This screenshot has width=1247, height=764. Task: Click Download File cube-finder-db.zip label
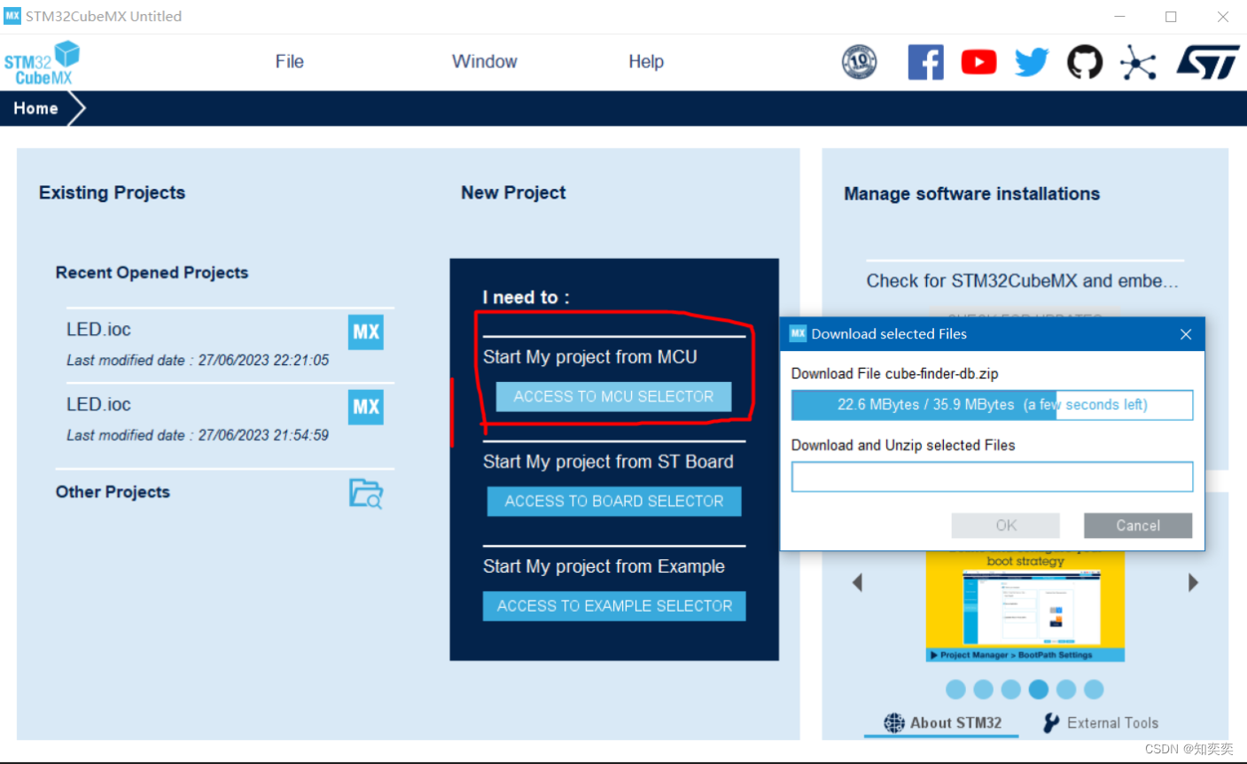894,374
